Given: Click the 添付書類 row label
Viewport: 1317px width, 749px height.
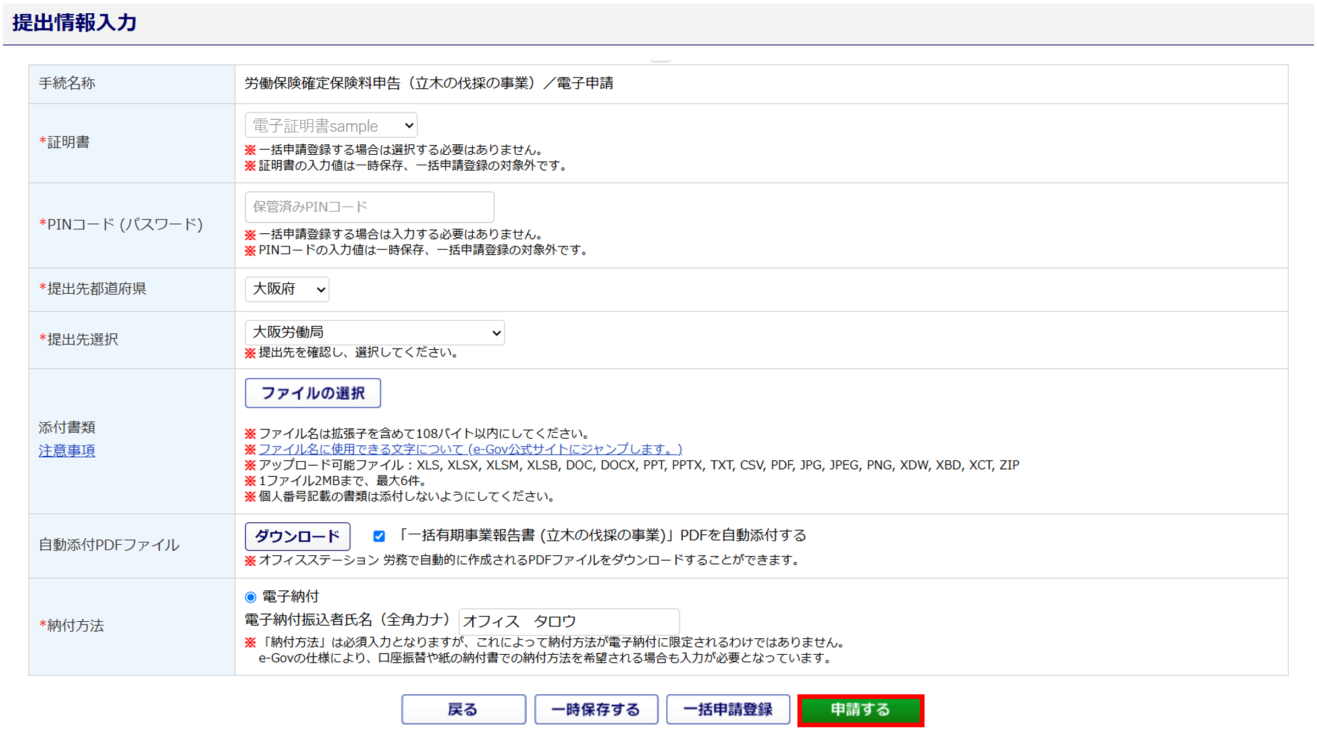Looking at the screenshot, I should point(67,428).
